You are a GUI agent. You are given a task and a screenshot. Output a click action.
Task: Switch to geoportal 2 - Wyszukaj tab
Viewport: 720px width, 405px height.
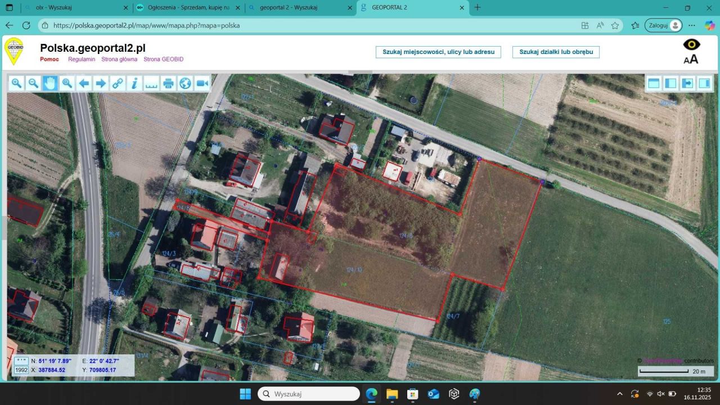300,8
